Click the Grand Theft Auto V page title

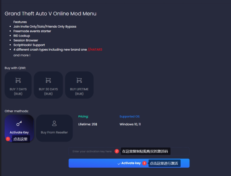point(50,14)
